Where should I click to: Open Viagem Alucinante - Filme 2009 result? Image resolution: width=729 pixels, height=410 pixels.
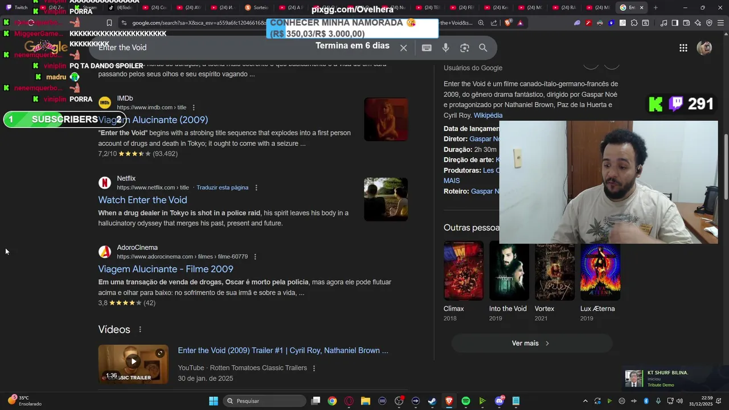(x=166, y=269)
